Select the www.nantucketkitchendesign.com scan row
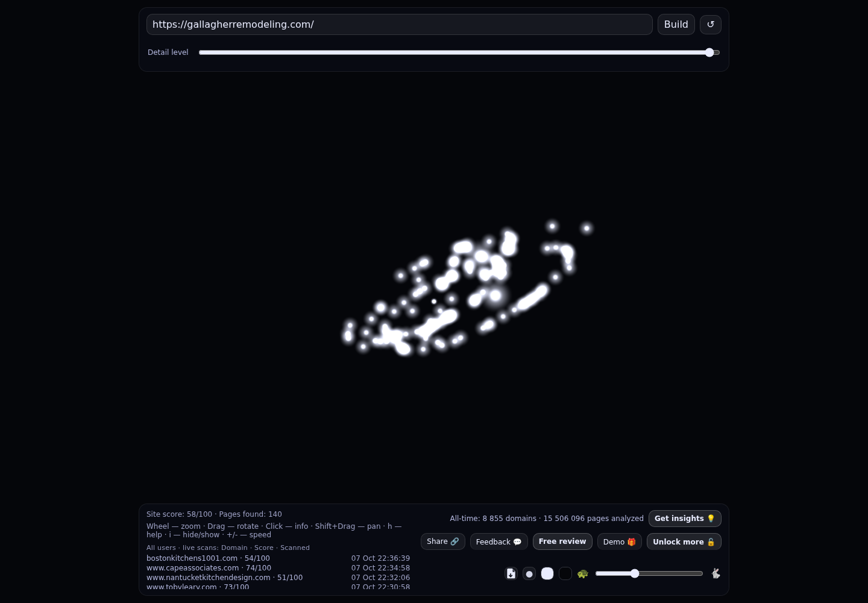868x603 pixels. click(278, 578)
